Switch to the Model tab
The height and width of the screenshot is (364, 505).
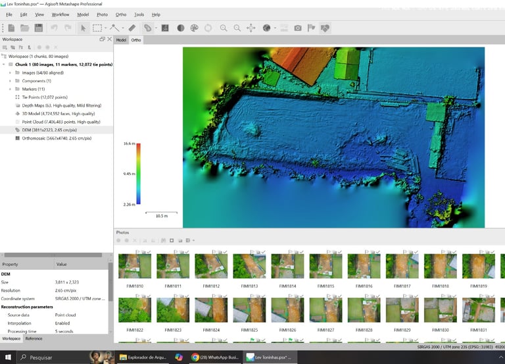[x=121, y=40]
